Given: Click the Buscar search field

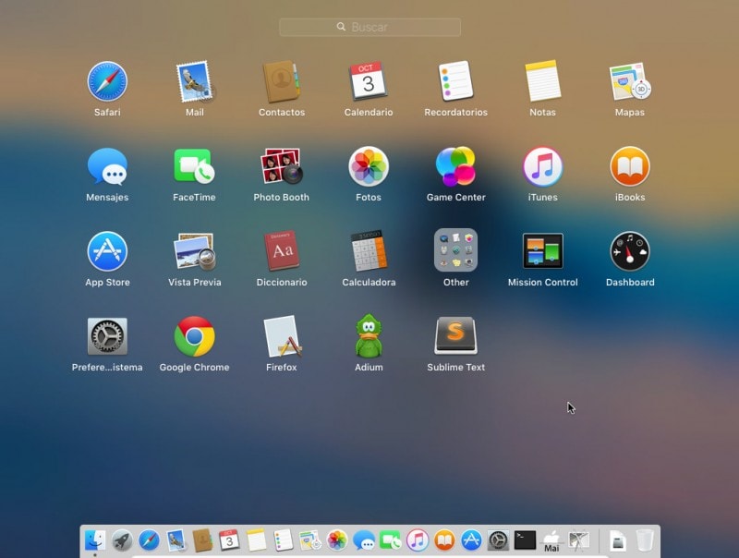Looking at the screenshot, I should point(369,27).
